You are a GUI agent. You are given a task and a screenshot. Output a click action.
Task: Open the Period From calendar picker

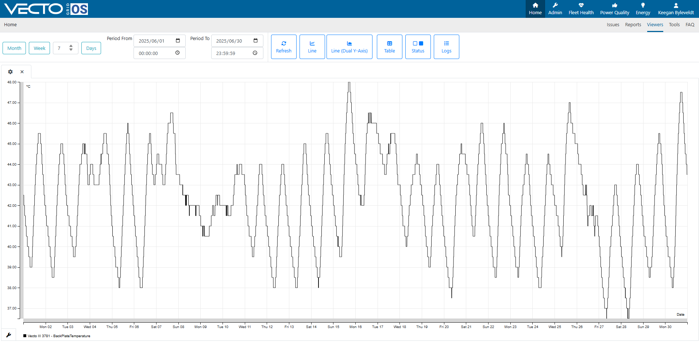click(178, 41)
